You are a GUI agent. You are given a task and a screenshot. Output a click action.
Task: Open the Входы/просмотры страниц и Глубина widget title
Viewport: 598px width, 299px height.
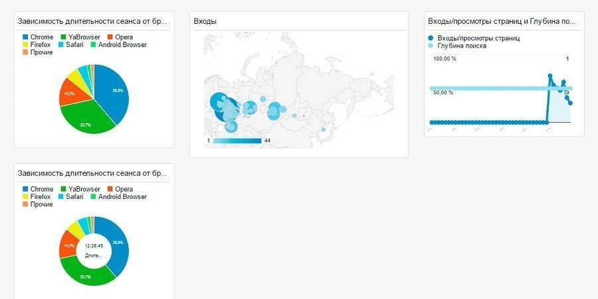(x=503, y=21)
